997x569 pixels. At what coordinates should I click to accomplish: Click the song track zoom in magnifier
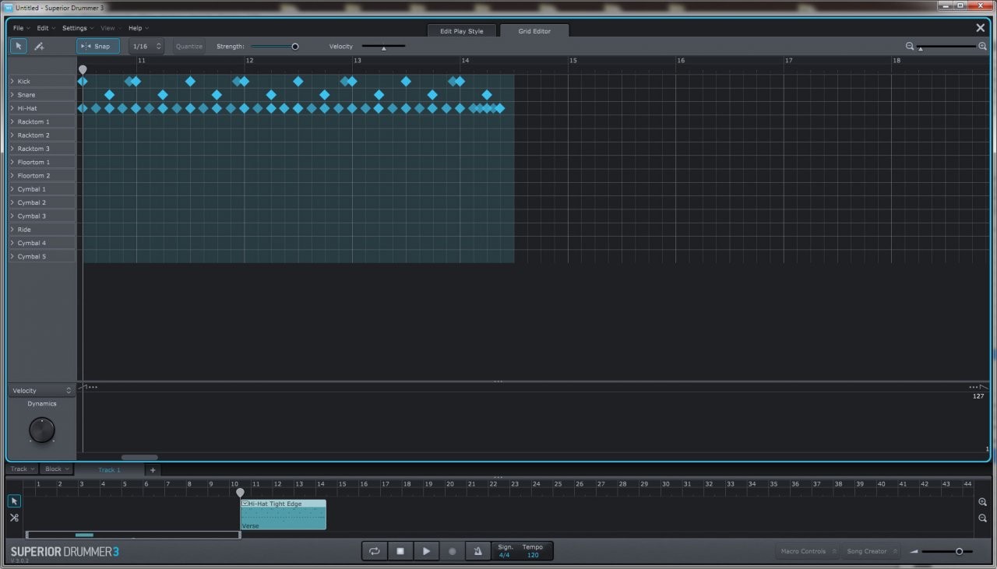tap(982, 502)
